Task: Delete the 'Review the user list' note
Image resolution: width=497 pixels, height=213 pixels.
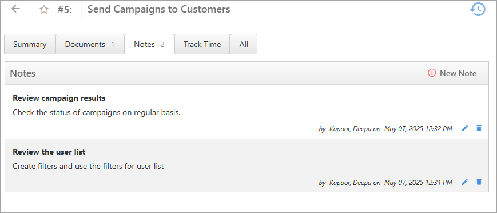Action: point(479,182)
